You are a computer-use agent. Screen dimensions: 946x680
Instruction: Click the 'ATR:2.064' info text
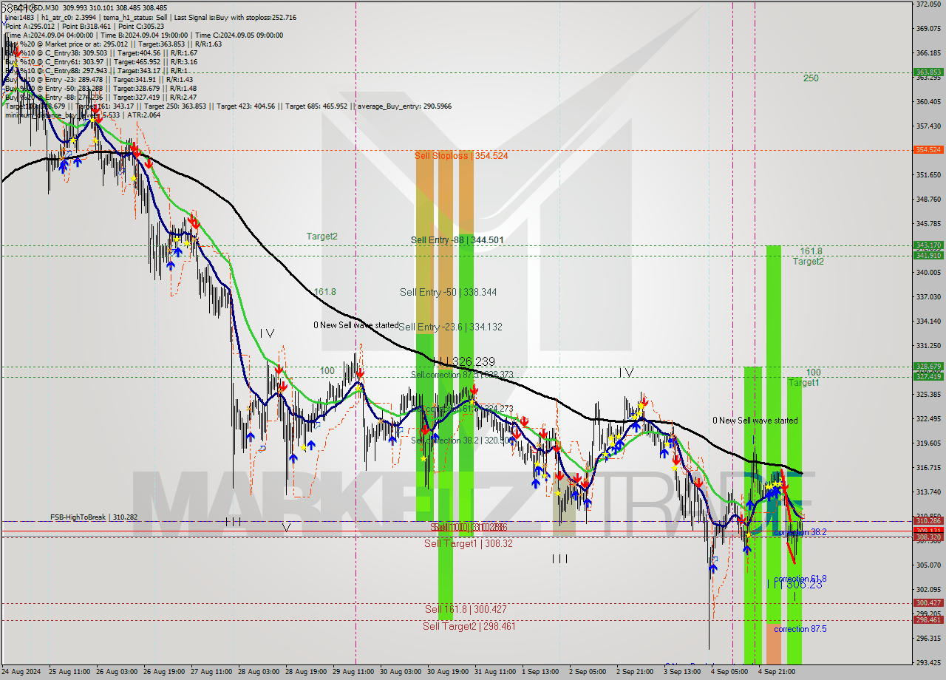tap(143, 115)
